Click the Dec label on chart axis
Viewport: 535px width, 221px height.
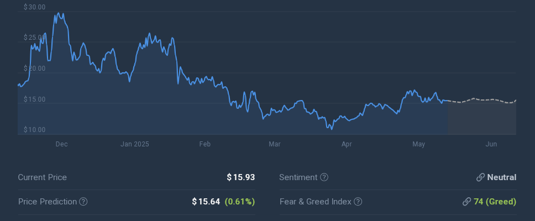(x=61, y=144)
